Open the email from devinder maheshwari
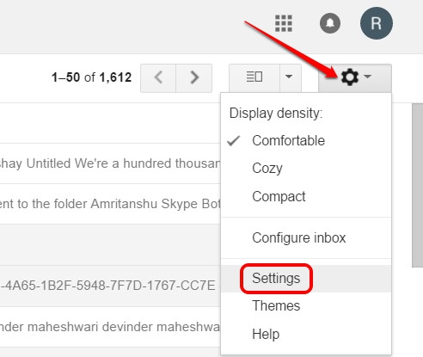The image size is (423, 357). pos(110,327)
